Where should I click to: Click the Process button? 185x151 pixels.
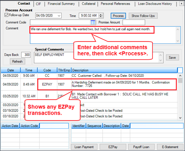pos(118,16)
